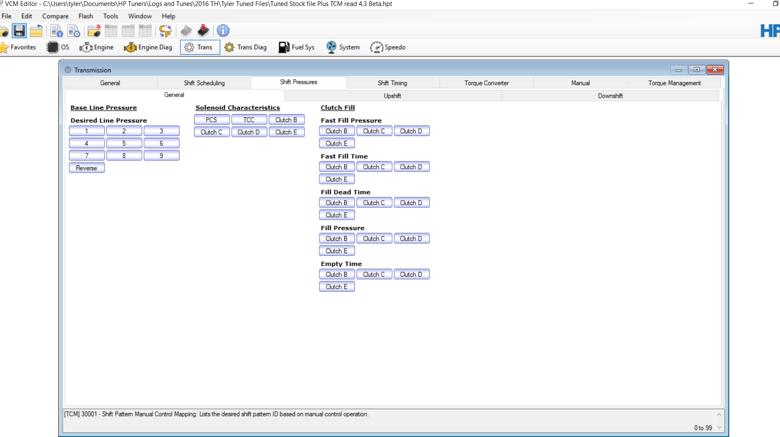This screenshot has height=437, width=780.
Task: Open Favorites star in the navigation bar
Action: [18, 47]
